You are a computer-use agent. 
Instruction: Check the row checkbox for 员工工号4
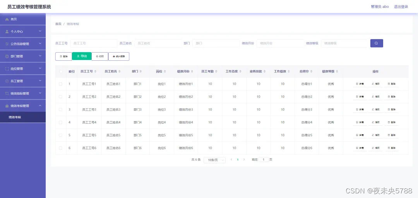pos(60,122)
